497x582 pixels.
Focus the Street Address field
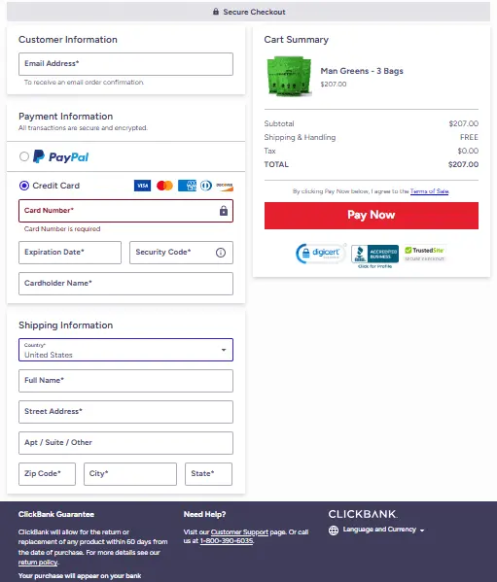pyautogui.click(x=125, y=412)
